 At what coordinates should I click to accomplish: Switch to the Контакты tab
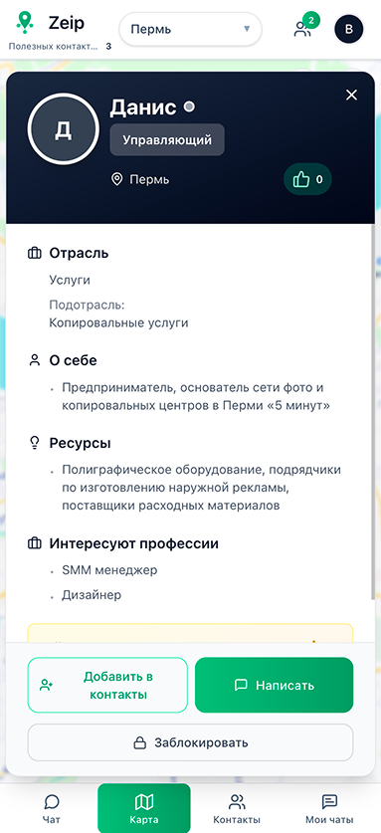[237, 808]
